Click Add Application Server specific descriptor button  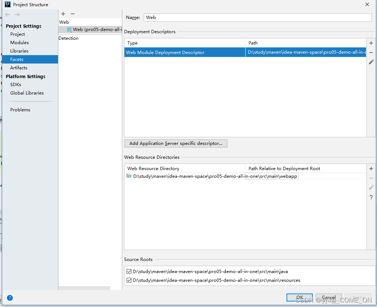click(x=176, y=143)
